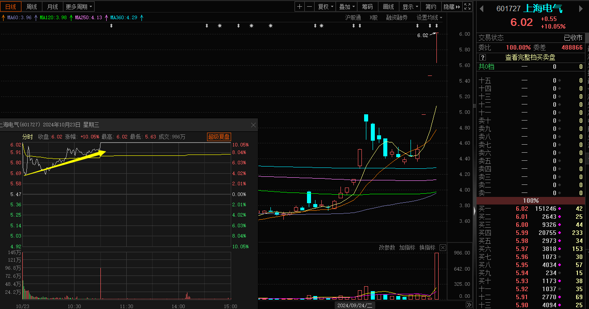Image resolution: width=589 pixels, height=309 pixels.
Task: Click MA60:3.96 indicator label
Action: tap(19, 17)
